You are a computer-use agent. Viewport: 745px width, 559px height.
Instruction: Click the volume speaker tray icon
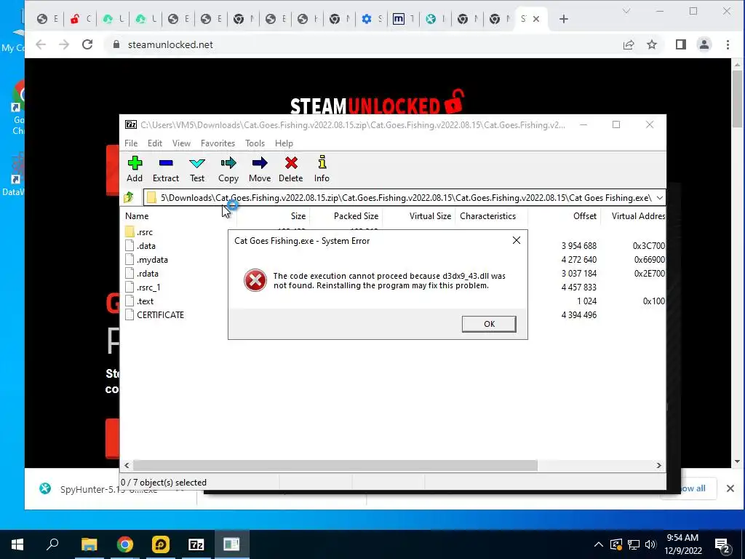coord(651,544)
